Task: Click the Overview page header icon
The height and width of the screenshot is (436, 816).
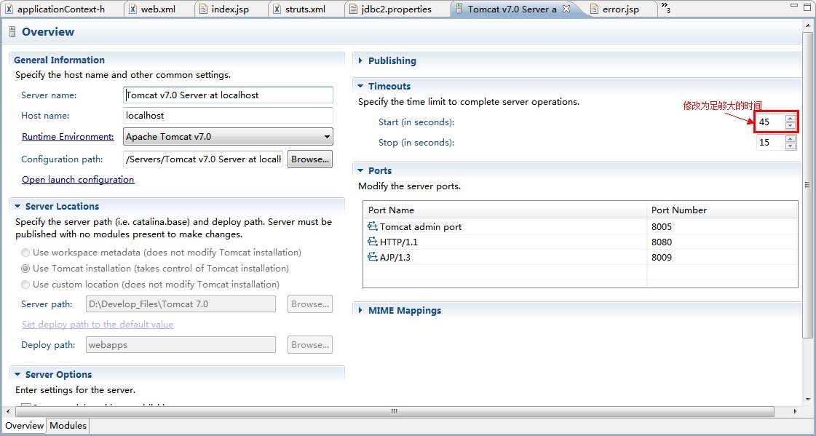Action: pyautogui.click(x=12, y=32)
